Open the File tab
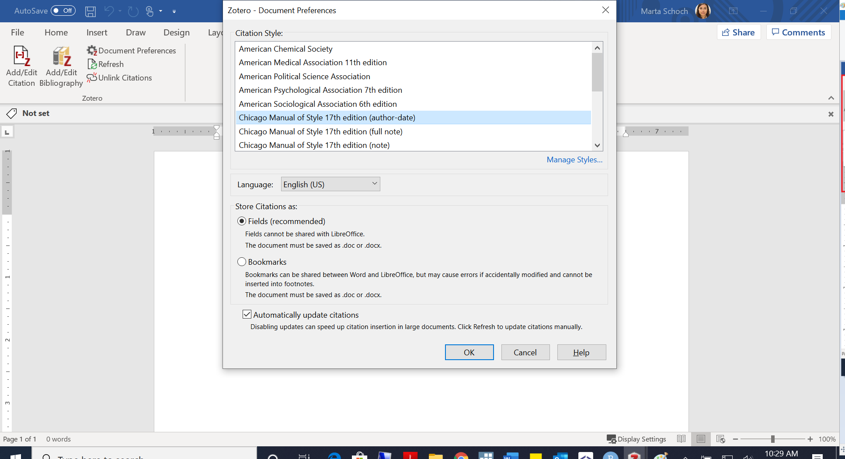This screenshot has height=459, width=845. pyautogui.click(x=17, y=32)
